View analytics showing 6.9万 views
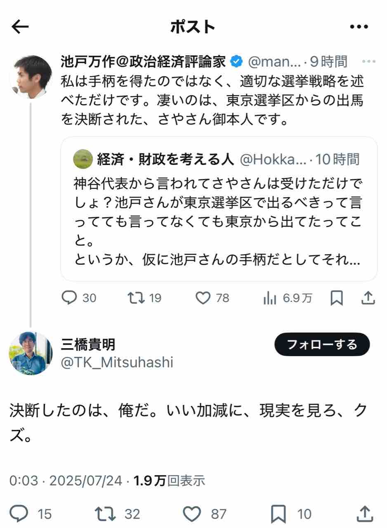This screenshot has height=528, width=387. tap(269, 298)
